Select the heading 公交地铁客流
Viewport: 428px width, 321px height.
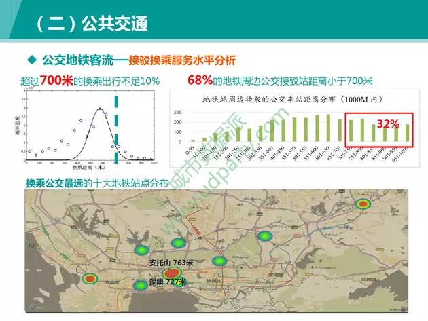pos(77,60)
